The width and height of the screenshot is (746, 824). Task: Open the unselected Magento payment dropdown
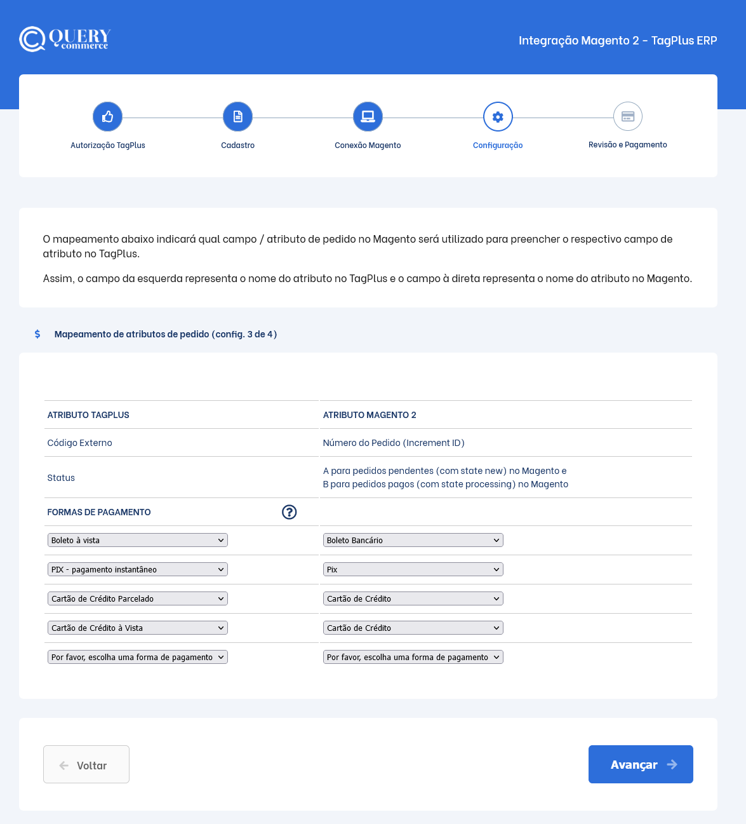tap(413, 657)
